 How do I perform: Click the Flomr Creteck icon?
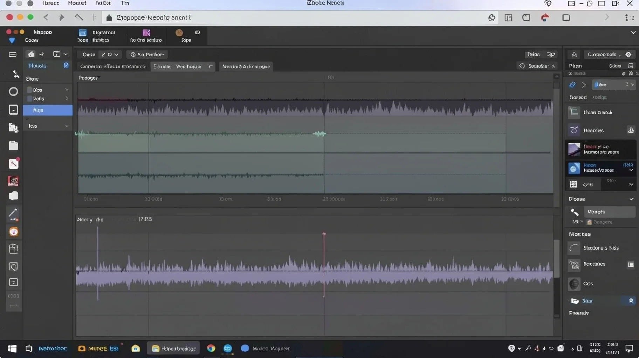coord(574,112)
